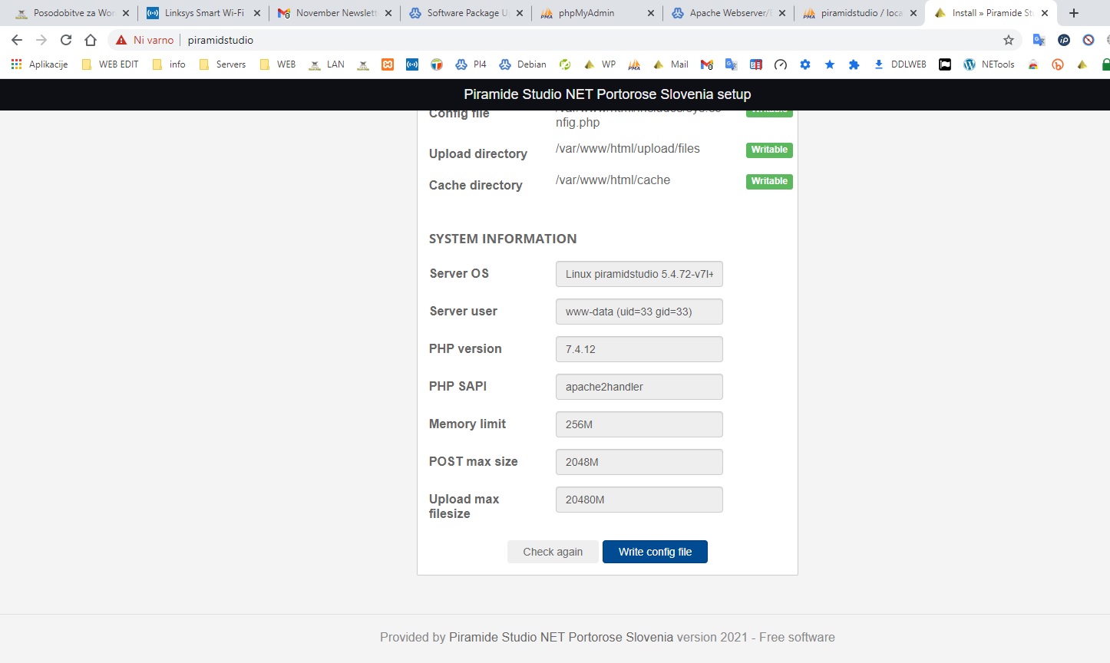Open the blue gear settings bookmark
Screen dimensions: 1110x663
click(805, 64)
